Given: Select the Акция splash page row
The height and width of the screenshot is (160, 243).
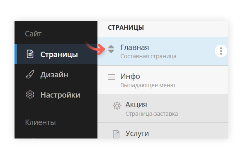Looking at the screenshot, I should click(x=163, y=108).
